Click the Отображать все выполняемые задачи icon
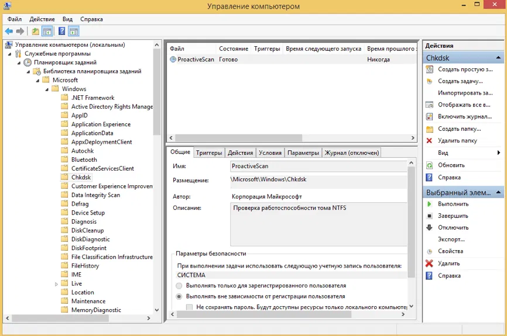This screenshot has width=507, height=336. pos(429,105)
